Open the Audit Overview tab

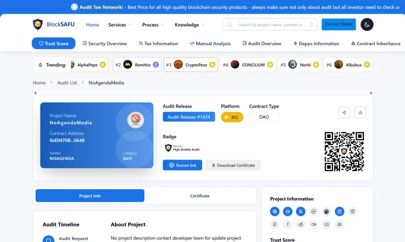262,43
